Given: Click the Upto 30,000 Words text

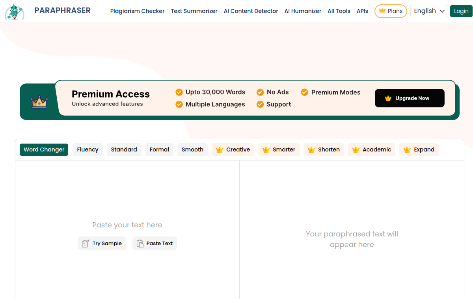Looking at the screenshot, I should coord(215,92).
